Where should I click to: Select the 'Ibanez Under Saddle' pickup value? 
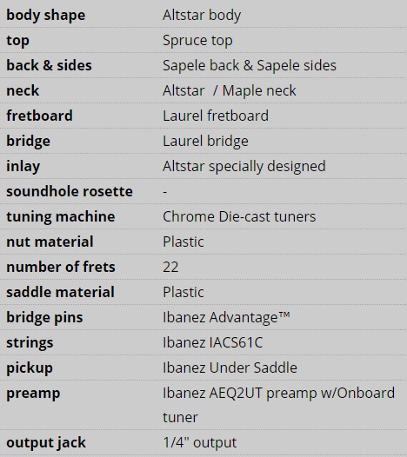click(x=230, y=368)
